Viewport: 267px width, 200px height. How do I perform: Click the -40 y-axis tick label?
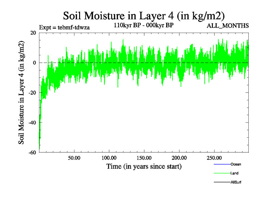pos(33,123)
